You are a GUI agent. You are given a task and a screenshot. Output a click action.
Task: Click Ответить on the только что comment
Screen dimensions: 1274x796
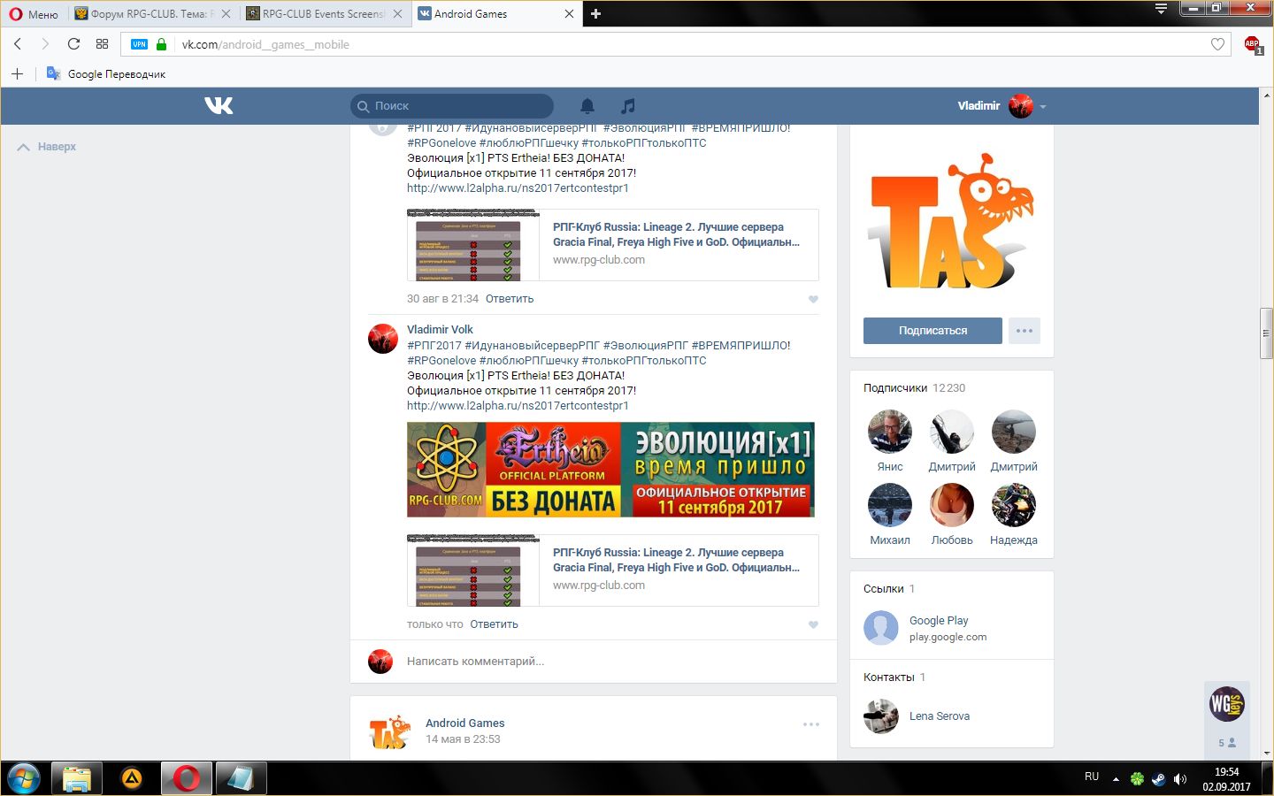494,624
